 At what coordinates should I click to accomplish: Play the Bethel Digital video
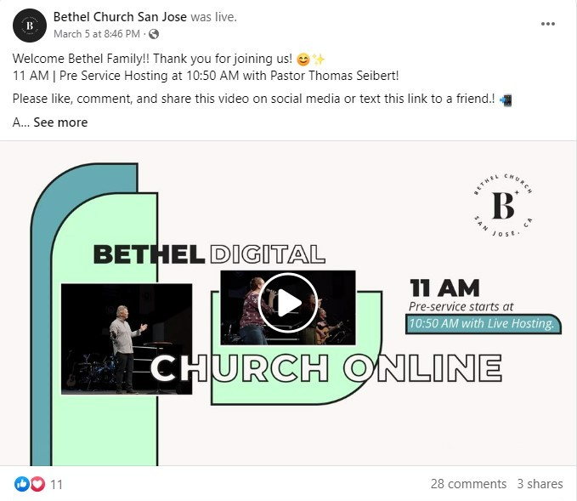pyautogui.click(x=288, y=303)
